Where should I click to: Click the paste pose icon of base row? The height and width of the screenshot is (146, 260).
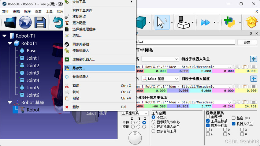tap(245, 86)
